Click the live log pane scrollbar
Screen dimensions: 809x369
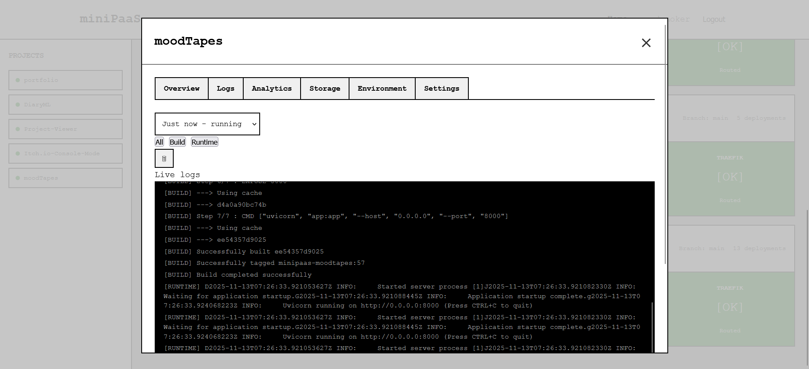click(652, 327)
